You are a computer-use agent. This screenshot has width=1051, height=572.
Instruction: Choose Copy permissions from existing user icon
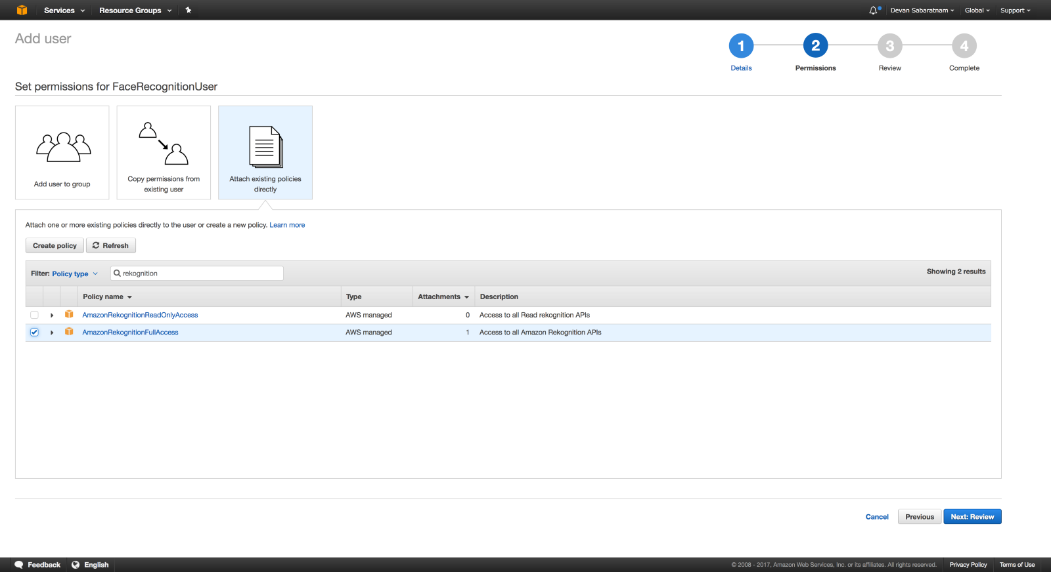pos(164,143)
